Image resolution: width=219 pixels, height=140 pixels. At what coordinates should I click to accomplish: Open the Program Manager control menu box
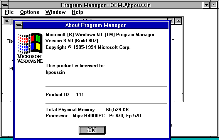5,5
